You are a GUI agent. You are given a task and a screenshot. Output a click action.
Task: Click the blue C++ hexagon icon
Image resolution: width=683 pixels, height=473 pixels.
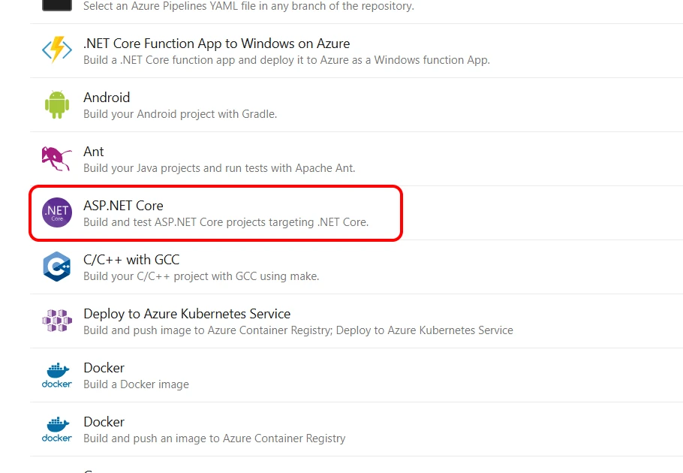point(56,267)
